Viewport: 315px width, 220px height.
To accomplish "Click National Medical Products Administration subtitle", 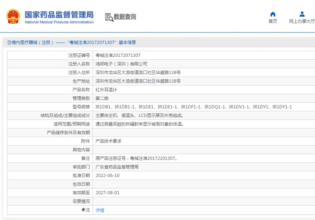I will coord(59,22).
